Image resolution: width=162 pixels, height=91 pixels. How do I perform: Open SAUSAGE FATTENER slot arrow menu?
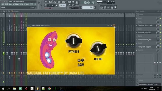(x=137, y=33)
